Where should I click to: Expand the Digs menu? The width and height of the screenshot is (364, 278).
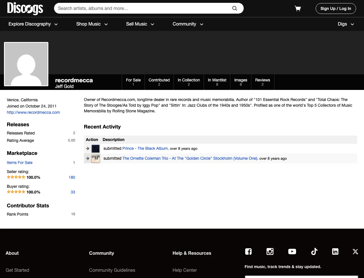coord(346,24)
